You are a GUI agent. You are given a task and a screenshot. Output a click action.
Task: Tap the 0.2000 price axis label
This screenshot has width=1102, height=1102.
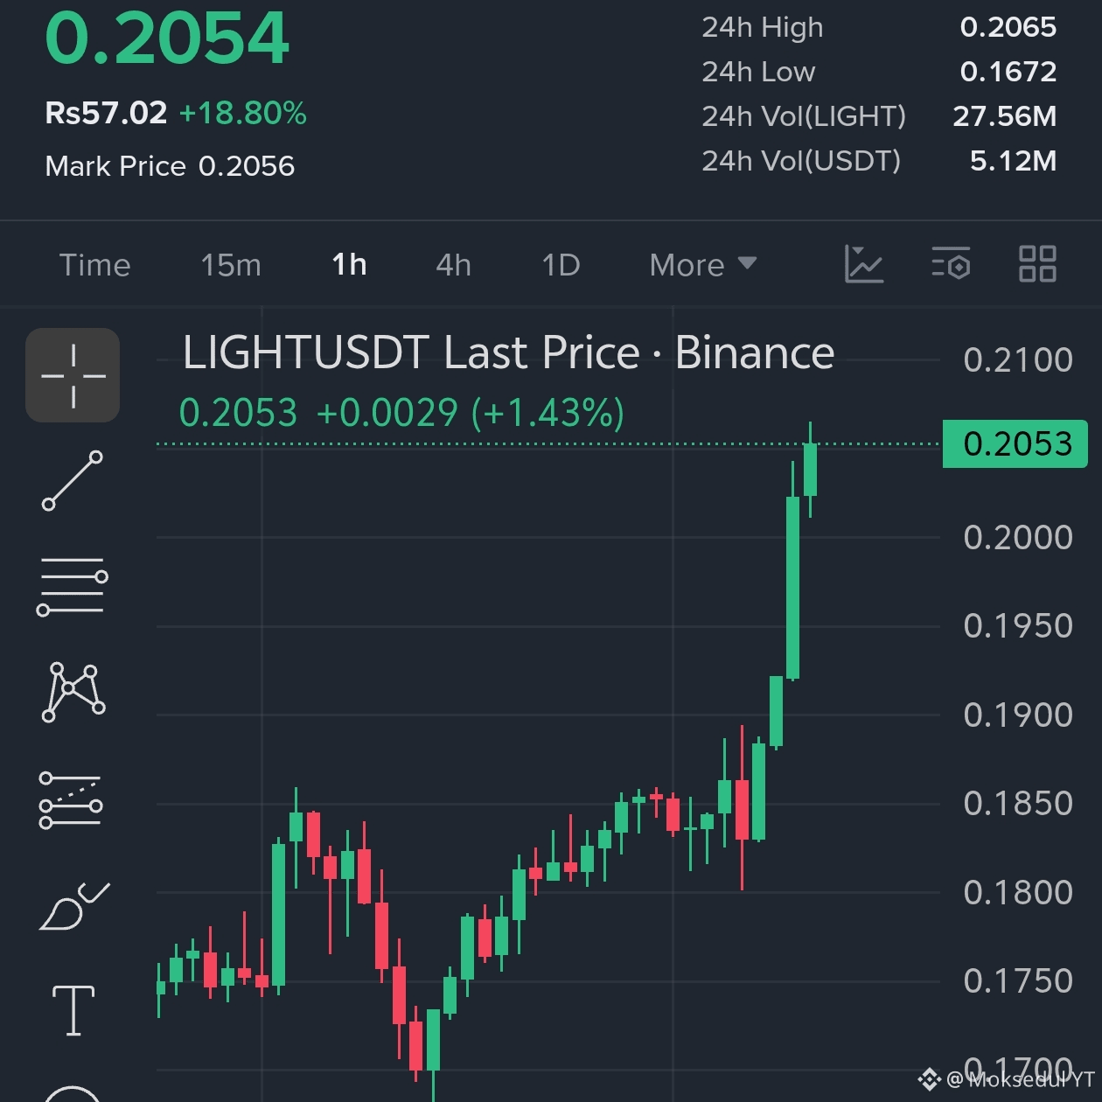pos(1018,538)
